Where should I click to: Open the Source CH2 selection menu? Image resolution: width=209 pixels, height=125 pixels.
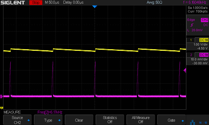pyautogui.click(x=17, y=120)
